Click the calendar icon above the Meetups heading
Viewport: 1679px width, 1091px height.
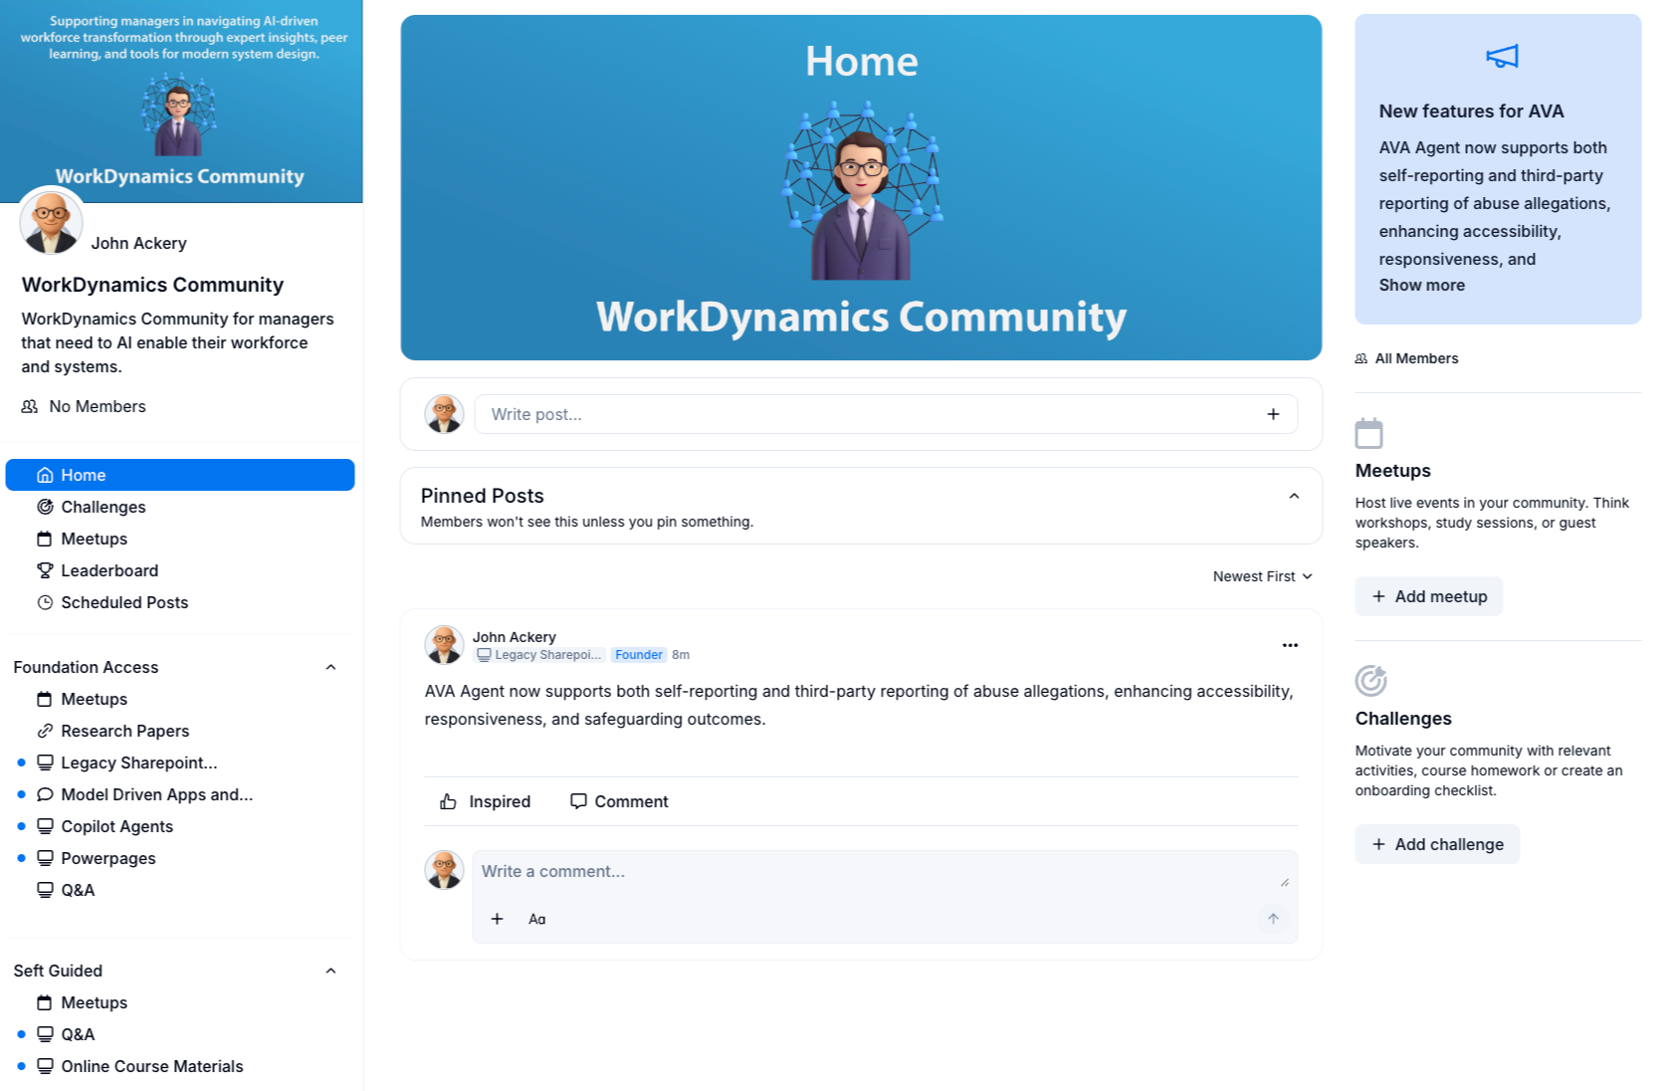pyautogui.click(x=1369, y=433)
